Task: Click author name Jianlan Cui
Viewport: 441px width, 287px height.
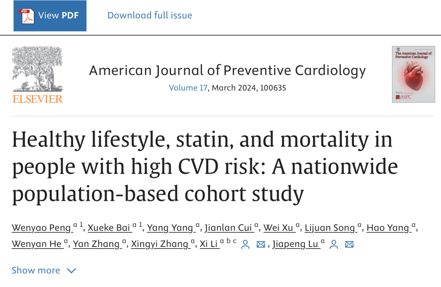Action: 228,228
